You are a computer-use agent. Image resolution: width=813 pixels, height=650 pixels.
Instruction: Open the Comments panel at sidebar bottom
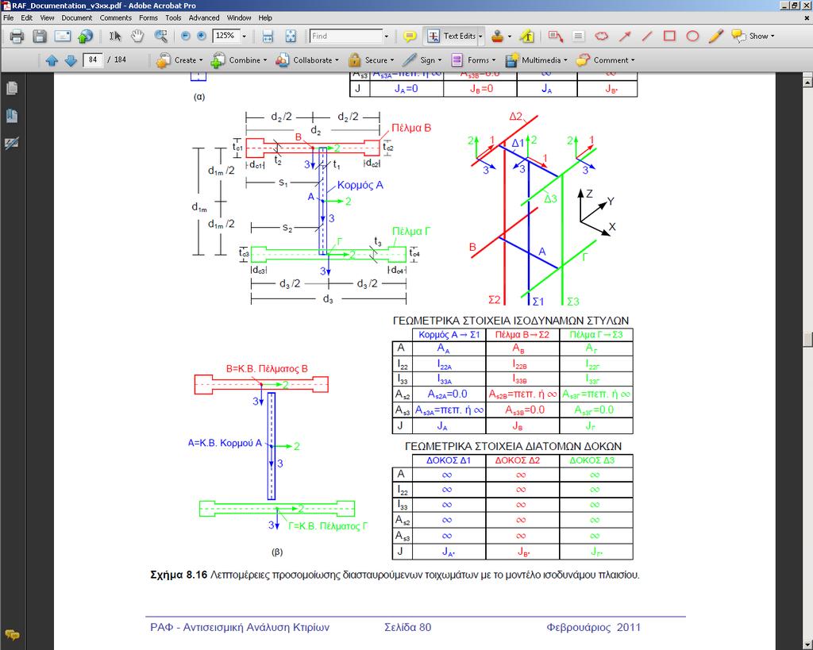tap(12, 634)
